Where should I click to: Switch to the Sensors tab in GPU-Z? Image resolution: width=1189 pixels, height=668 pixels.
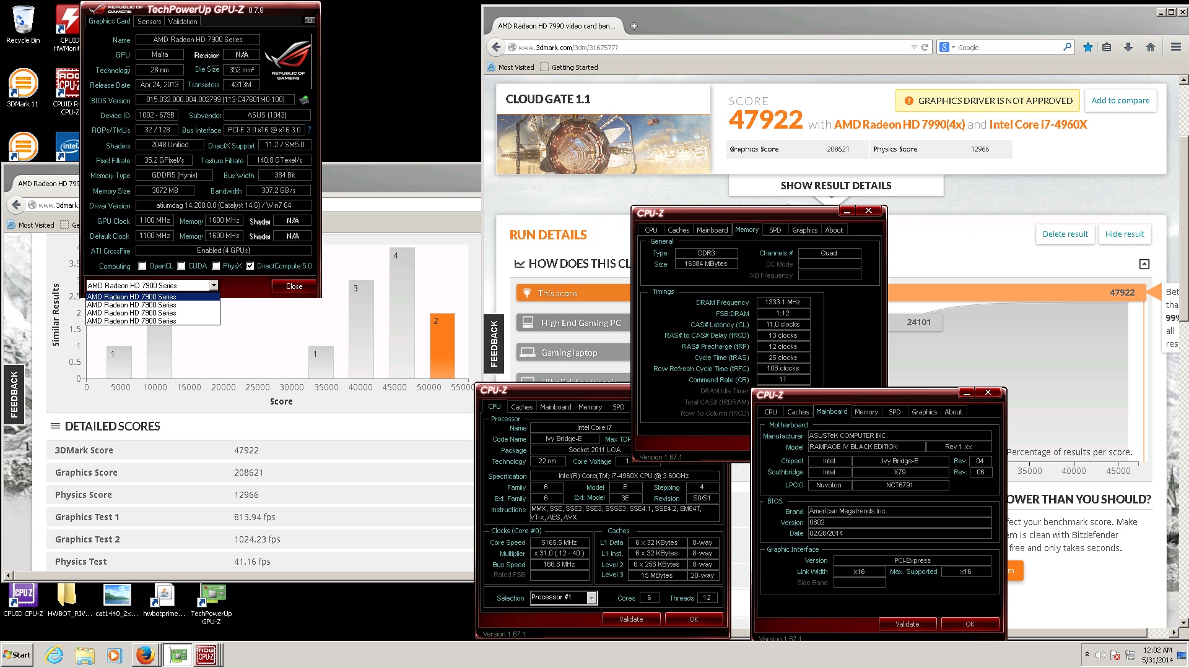click(149, 21)
